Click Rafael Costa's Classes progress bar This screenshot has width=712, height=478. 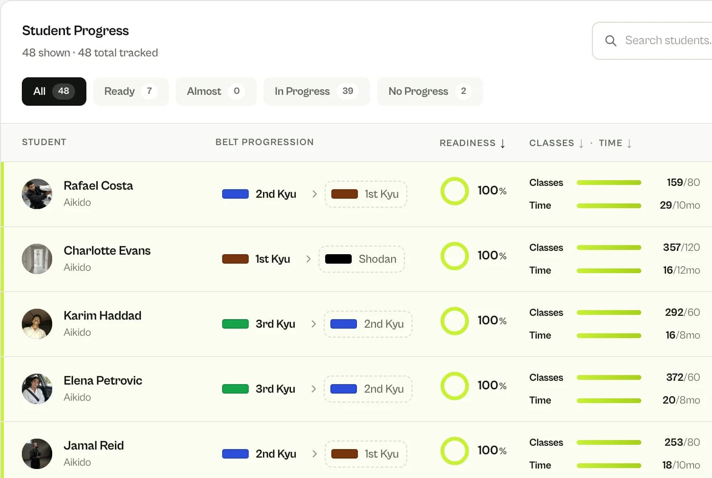(609, 183)
